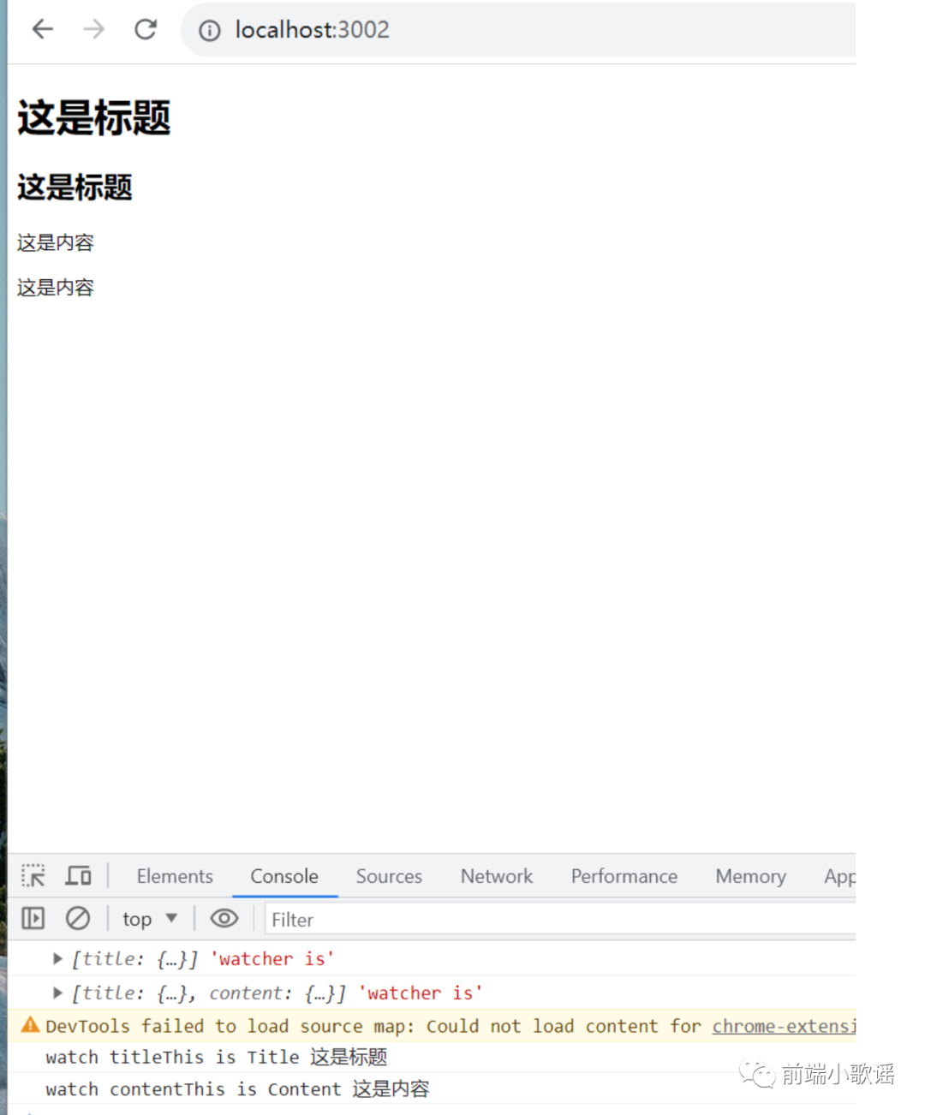Open the Elements tab
925x1115 pixels.
click(175, 876)
